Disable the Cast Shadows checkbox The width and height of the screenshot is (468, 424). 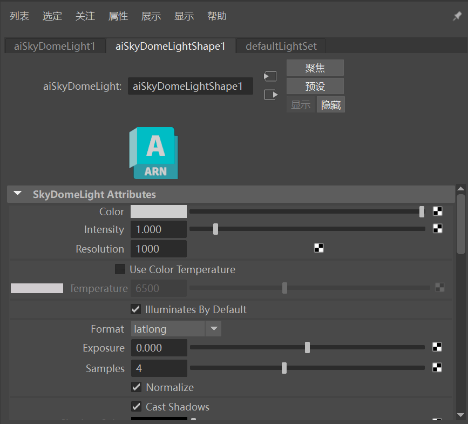[137, 407]
